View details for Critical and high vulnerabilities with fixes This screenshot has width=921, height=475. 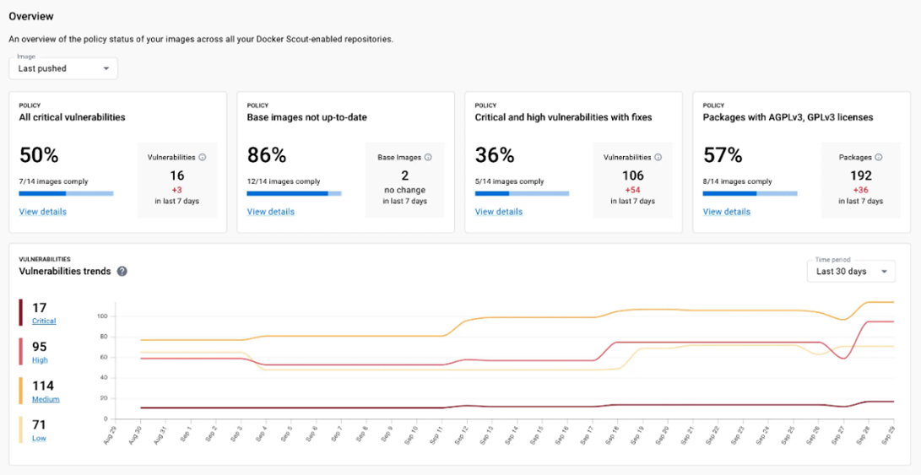[x=499, y=212]
